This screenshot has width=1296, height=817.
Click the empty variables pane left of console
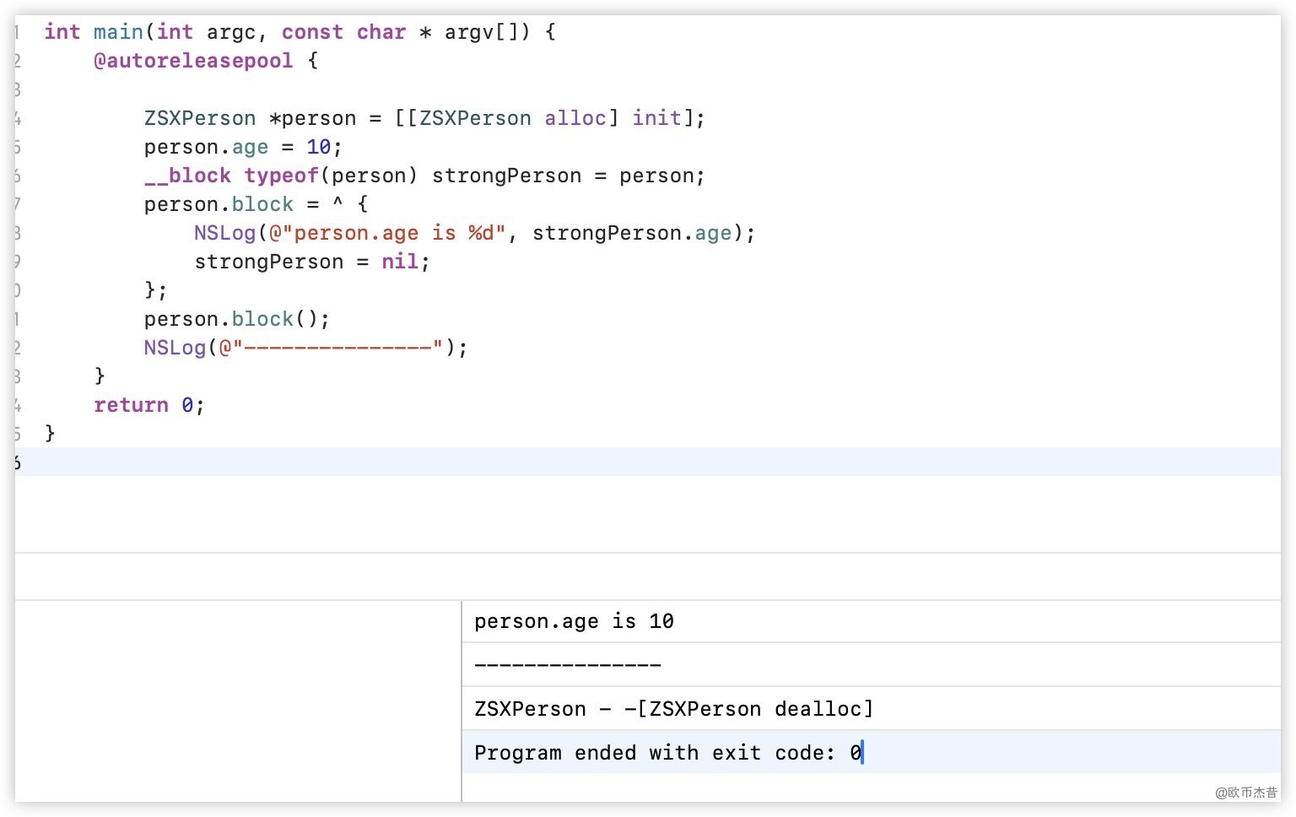pos(238,701)
